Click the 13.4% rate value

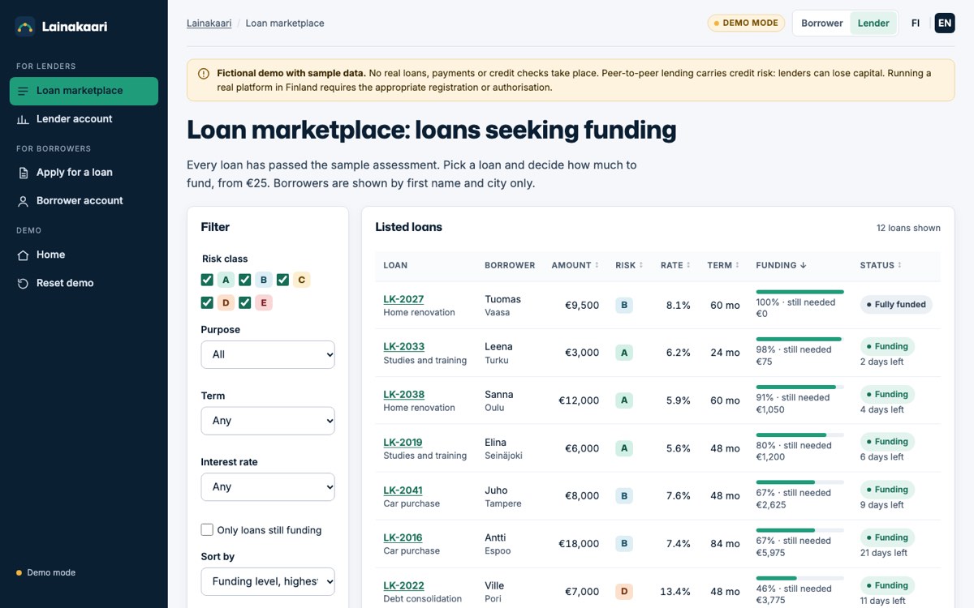pyautogui.click(x=675, y=592)
